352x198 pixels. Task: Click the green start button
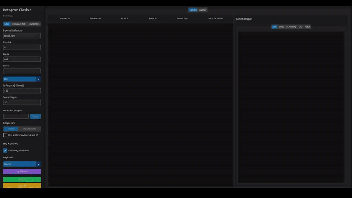coord(22,180)
